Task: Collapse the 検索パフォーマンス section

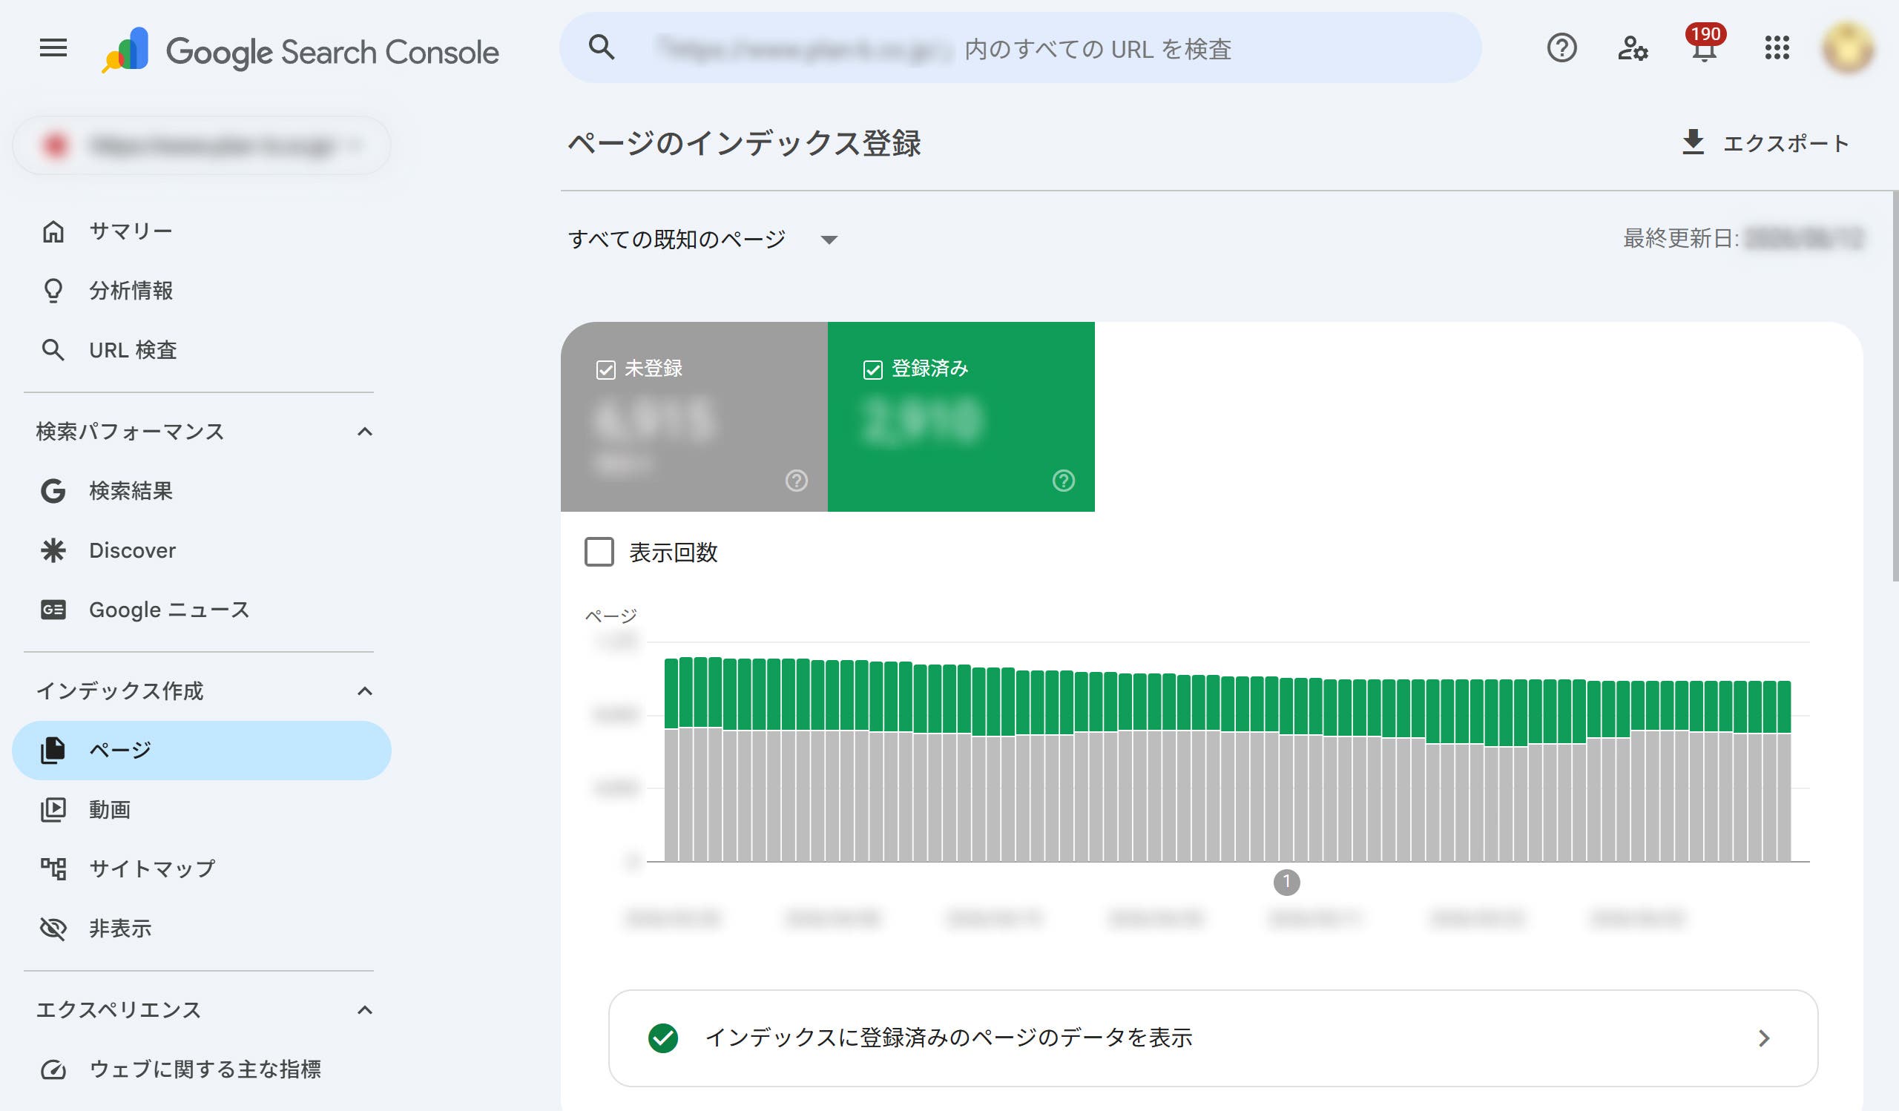Action: 365,432
